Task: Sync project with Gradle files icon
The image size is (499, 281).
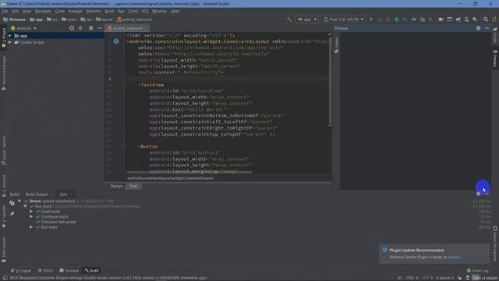Action: pyautogui.click(x=458, y=20)
